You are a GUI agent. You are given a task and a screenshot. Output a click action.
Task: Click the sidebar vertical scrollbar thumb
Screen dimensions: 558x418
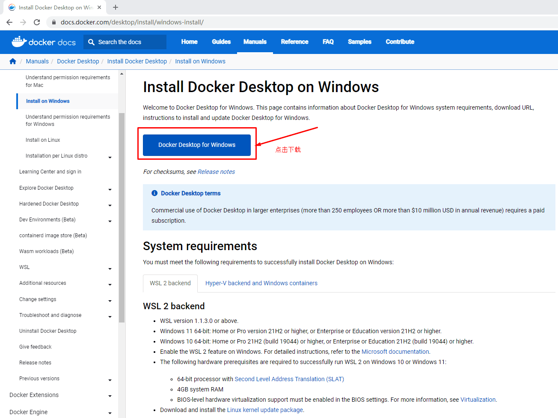coord(122,218)
